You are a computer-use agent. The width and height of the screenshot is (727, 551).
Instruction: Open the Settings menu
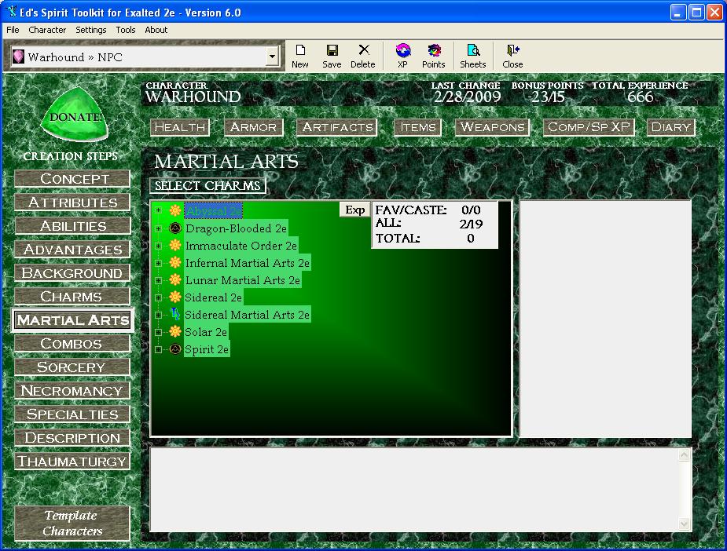[x=91, y=30]
